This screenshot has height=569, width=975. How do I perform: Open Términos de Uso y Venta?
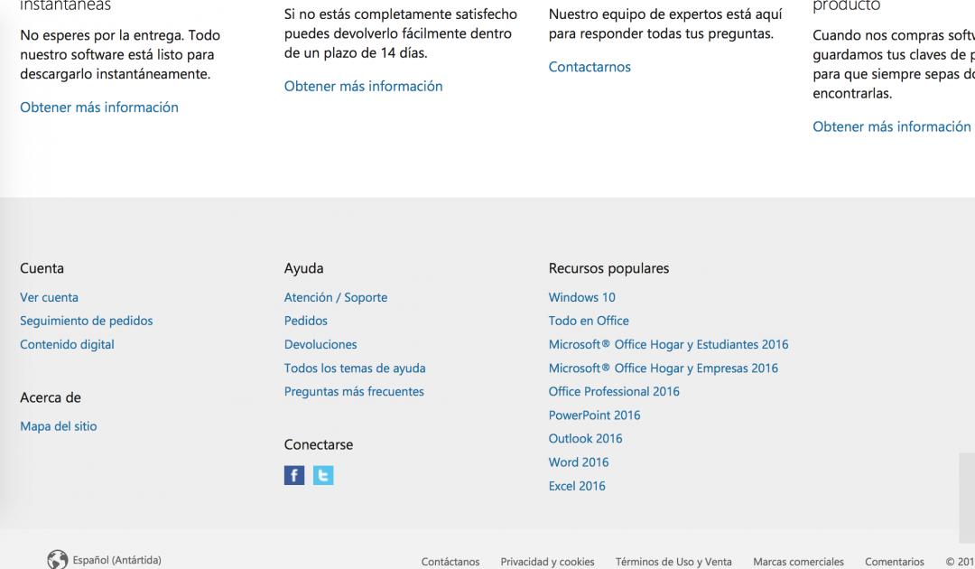tap(673, 562)
